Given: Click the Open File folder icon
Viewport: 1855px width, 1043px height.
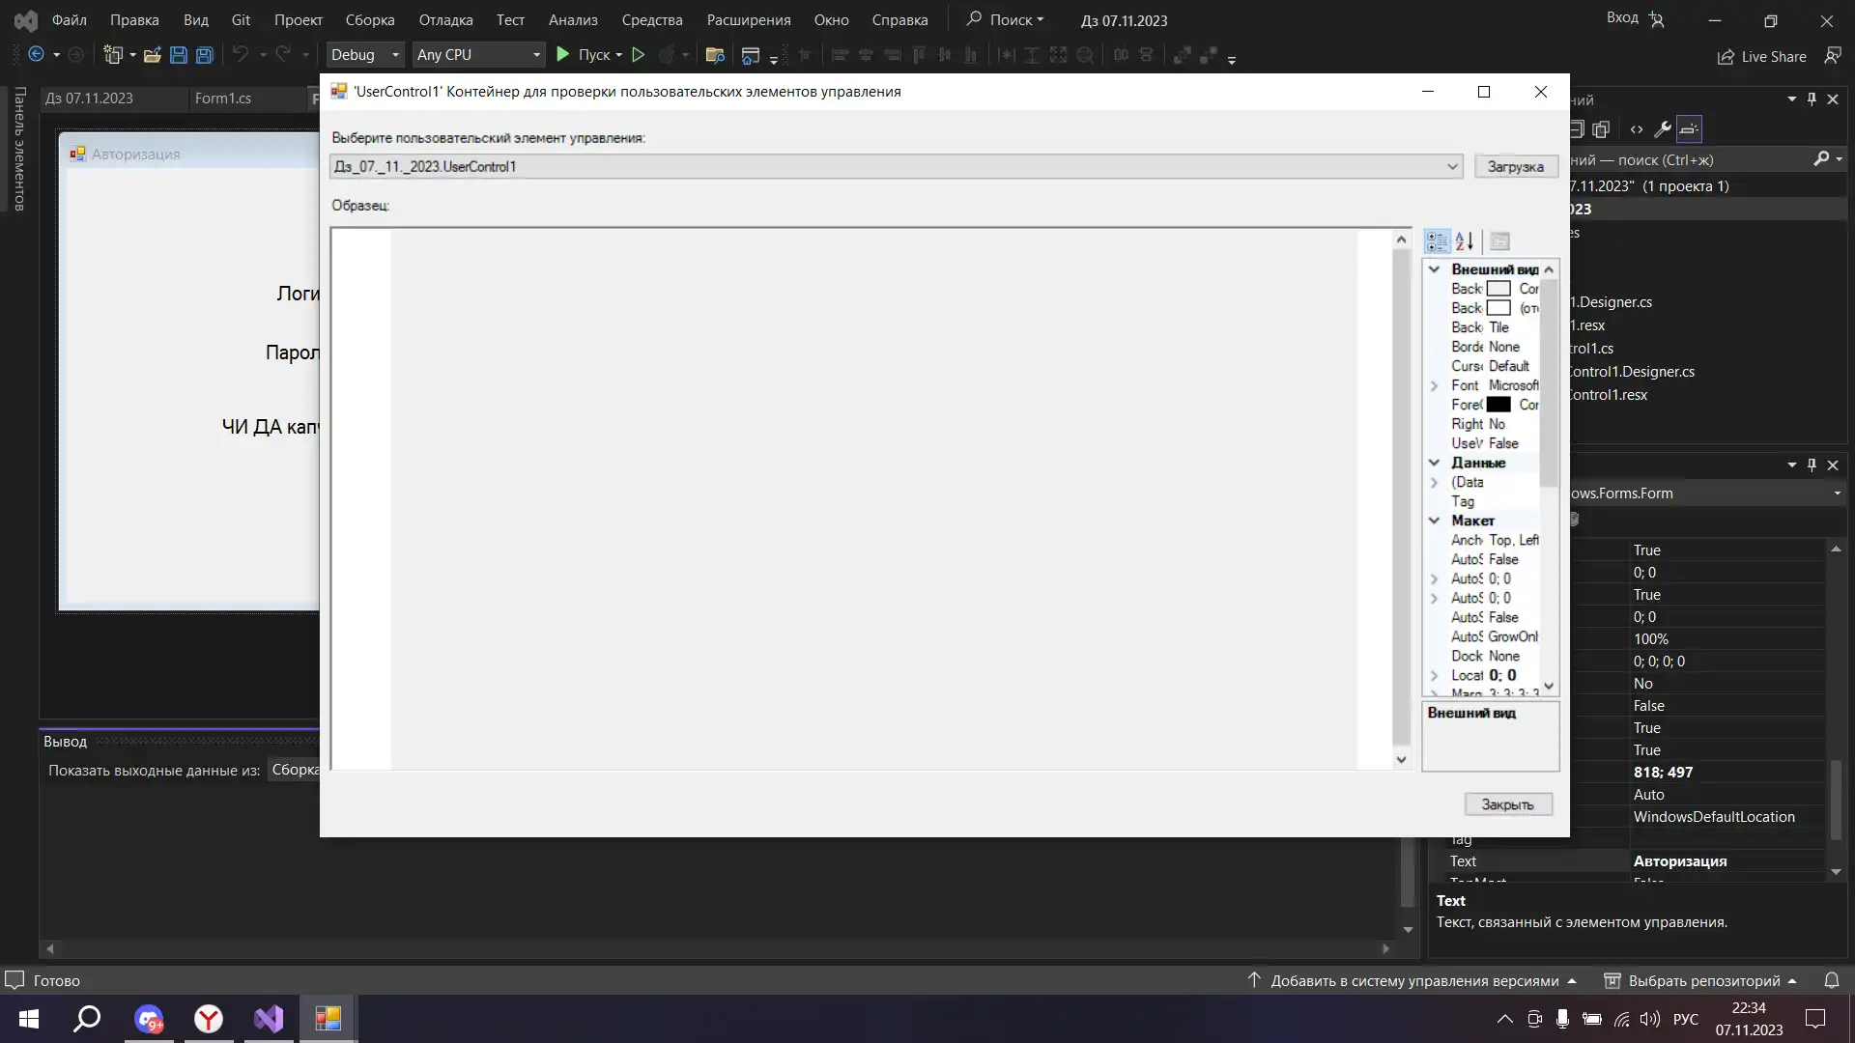Looking at the screenshot, I should [152, 55].
